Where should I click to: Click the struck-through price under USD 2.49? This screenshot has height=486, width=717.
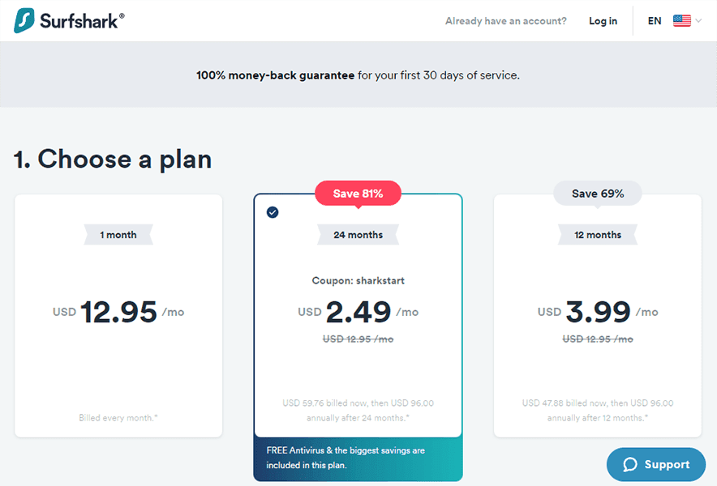click(358, 339)
